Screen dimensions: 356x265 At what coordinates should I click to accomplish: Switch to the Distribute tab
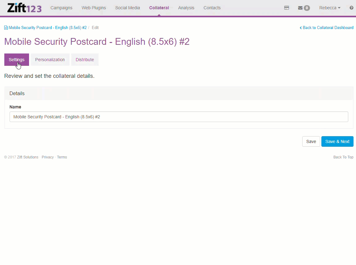point(85,60)
